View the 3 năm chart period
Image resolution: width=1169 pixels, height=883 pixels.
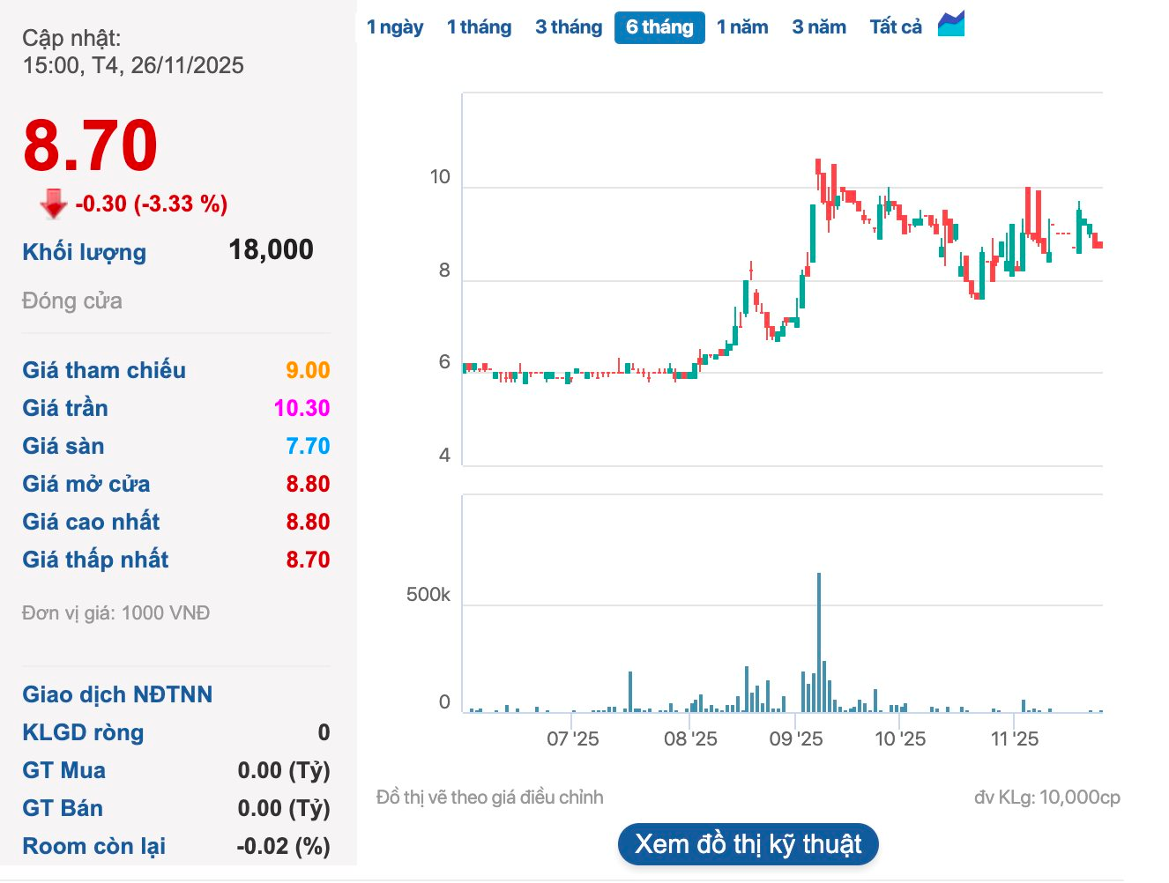tap(819, 26)
